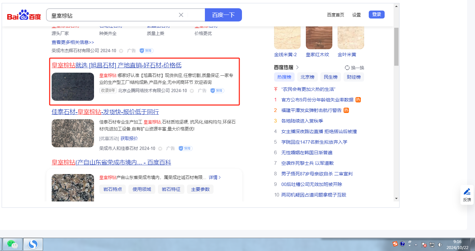Switch to the 民生榜 tab
This screenshot has height=251, width=475.
click(x=331, y=77)
